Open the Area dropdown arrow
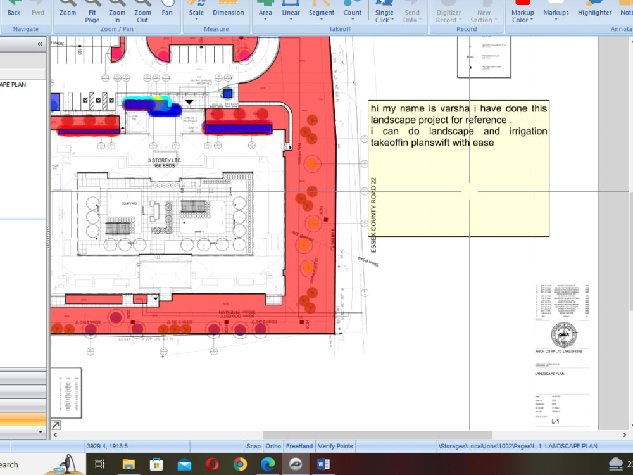633x475 pixels. click(265, 20)
